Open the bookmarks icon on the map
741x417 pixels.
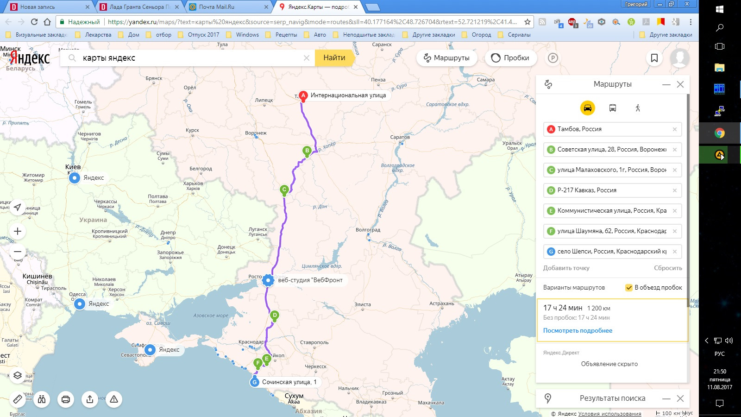click(654, 58)
